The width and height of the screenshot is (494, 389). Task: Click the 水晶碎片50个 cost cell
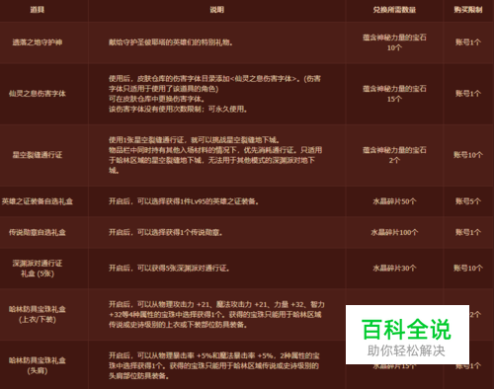394,201
